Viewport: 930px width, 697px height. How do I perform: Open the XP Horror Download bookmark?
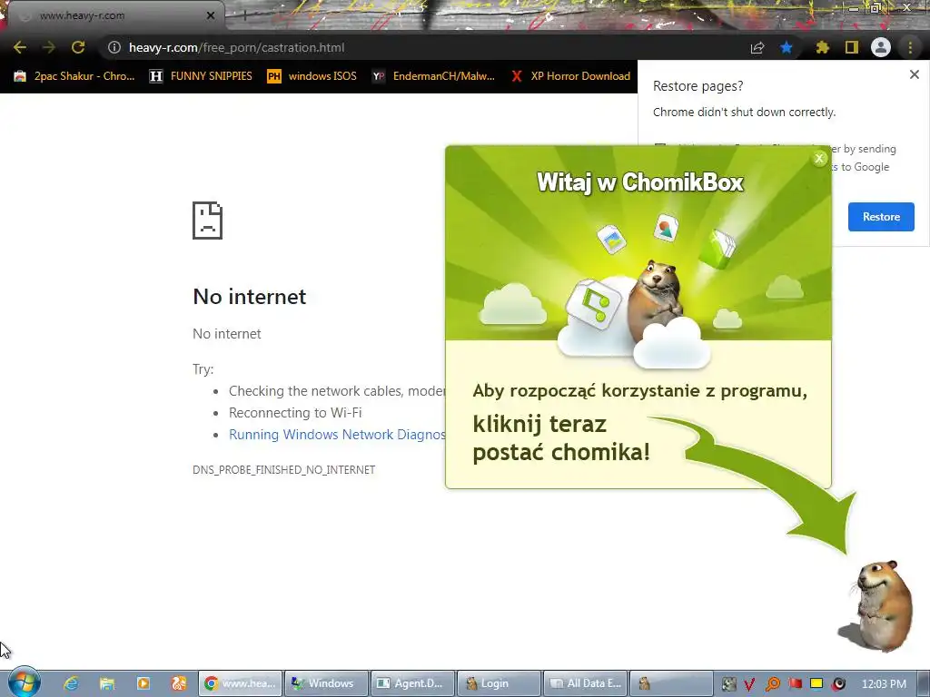tap(570, 76)
